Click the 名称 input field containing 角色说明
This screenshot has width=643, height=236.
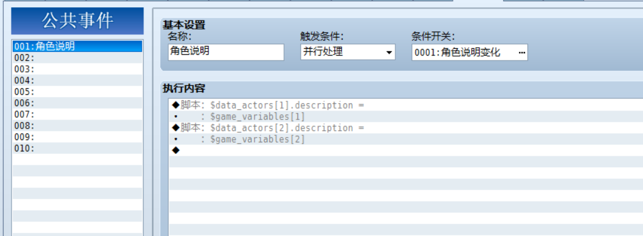coord(226,53)
